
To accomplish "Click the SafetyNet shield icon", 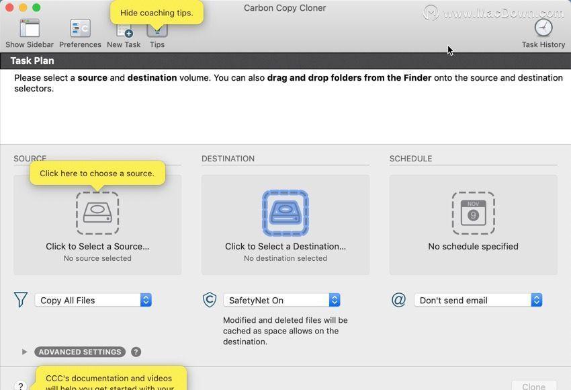I will click(210, 300).
